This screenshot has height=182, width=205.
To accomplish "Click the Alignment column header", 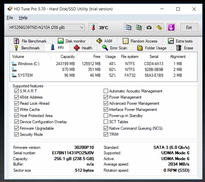I will coord(178,57).
